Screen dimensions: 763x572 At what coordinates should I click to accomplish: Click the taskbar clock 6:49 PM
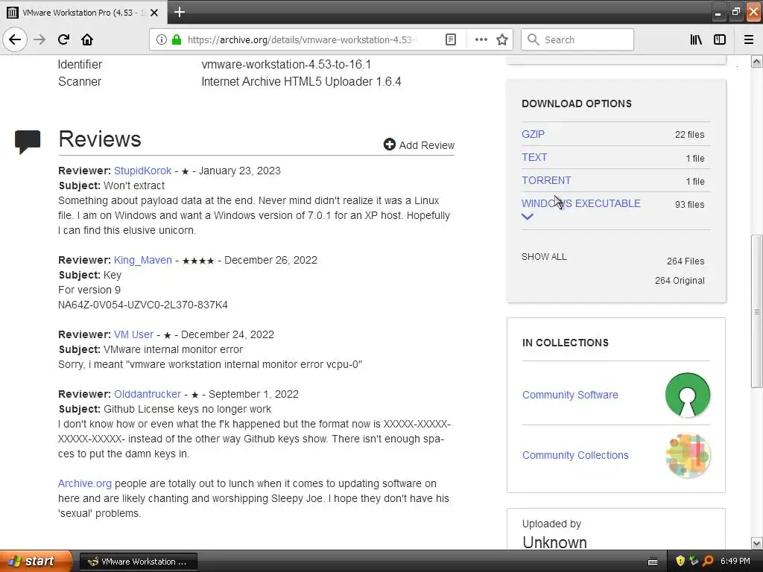pos(735,561)
